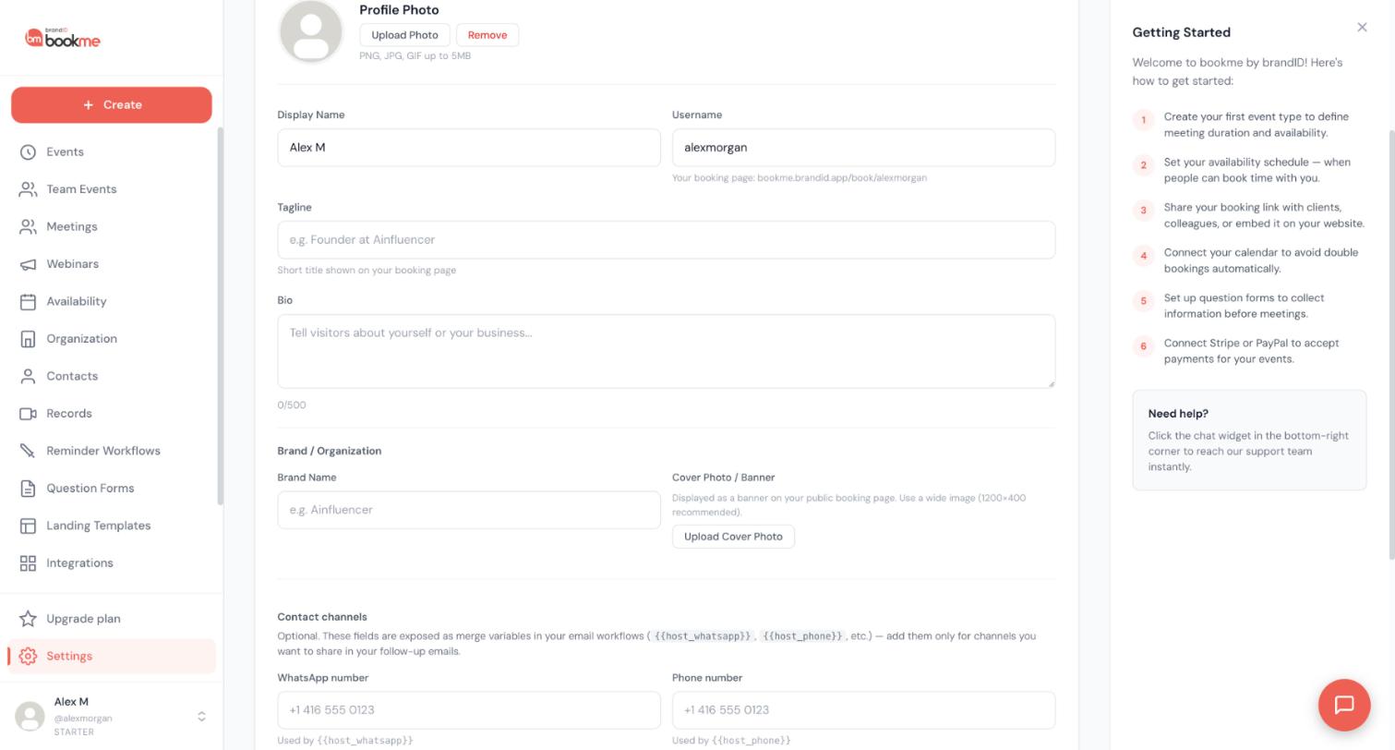
Task: Open Reminder Workflows
Action: [x=111, y=451]
